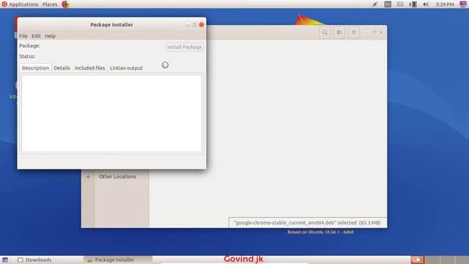Open the session menu icon at top right

[x=462, y=4]
